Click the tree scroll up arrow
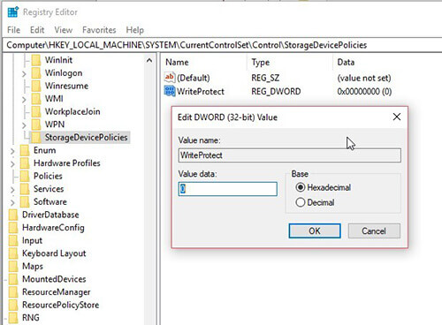The image size is (442, 325). tap(149, 61)
